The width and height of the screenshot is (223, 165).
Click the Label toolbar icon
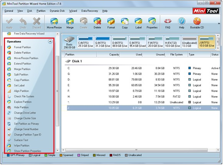tap(139, 21)
